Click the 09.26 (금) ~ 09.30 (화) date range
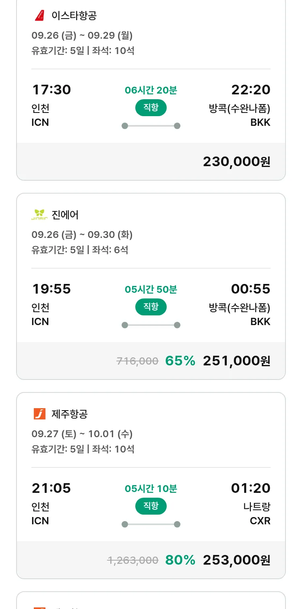This screenshot has width=302, height=609. coord(82,234)
